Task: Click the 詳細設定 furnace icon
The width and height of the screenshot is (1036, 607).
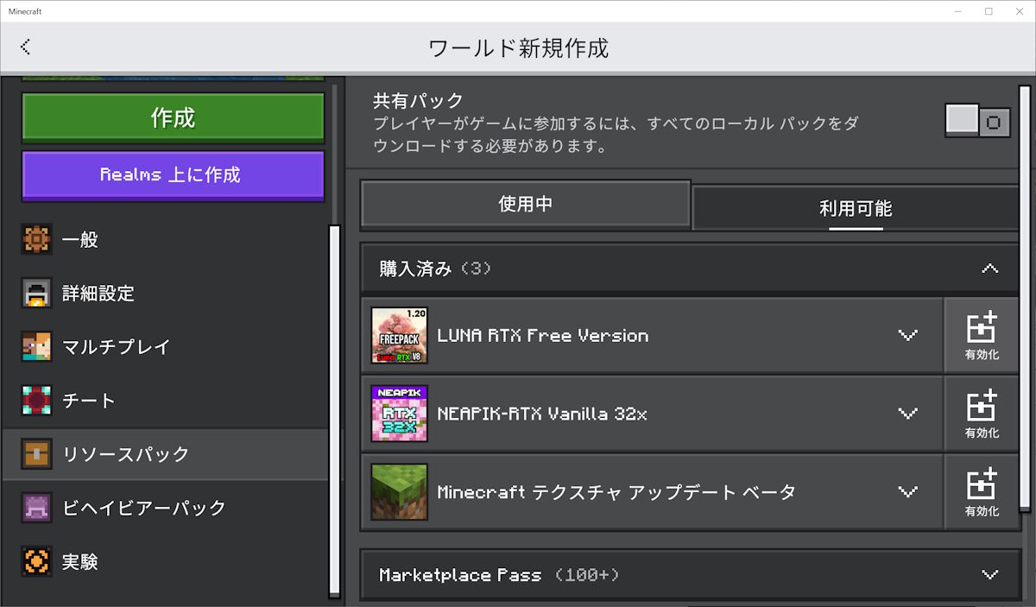Action: [x=37, y=294]
